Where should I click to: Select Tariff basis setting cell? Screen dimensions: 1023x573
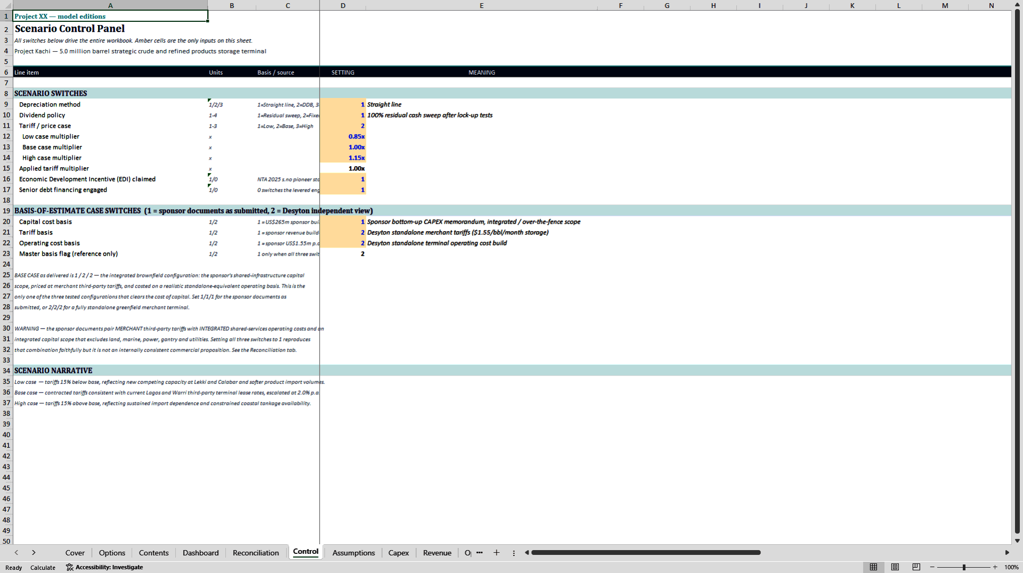[343, 232]
